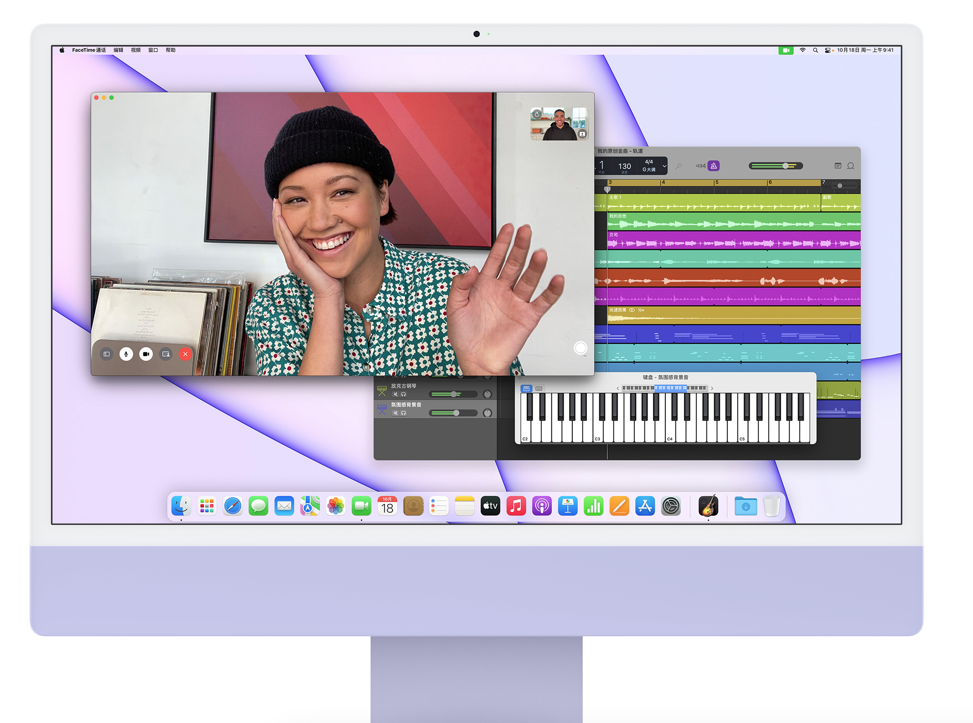Mute the microphone in FaceTime call
973x723 pixels.
126,354
